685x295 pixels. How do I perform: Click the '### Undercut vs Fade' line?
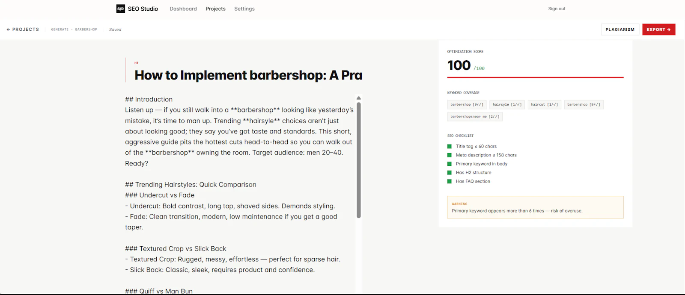click(160, 195)
